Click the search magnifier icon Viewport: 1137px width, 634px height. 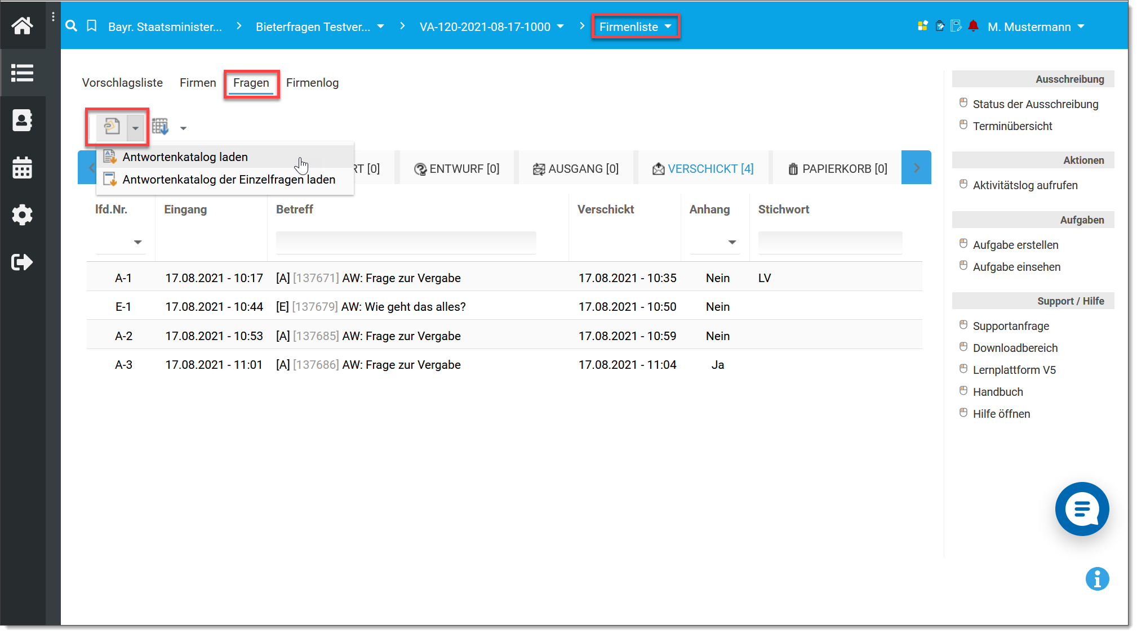point(71,26)
